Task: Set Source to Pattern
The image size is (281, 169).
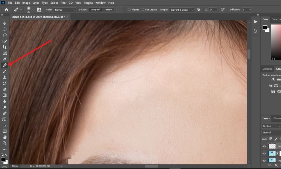Action: pos(108,10)
